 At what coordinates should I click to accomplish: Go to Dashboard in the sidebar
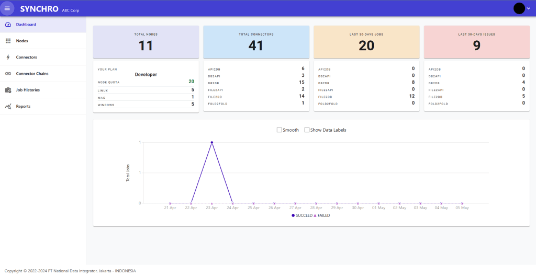[43, 25]
